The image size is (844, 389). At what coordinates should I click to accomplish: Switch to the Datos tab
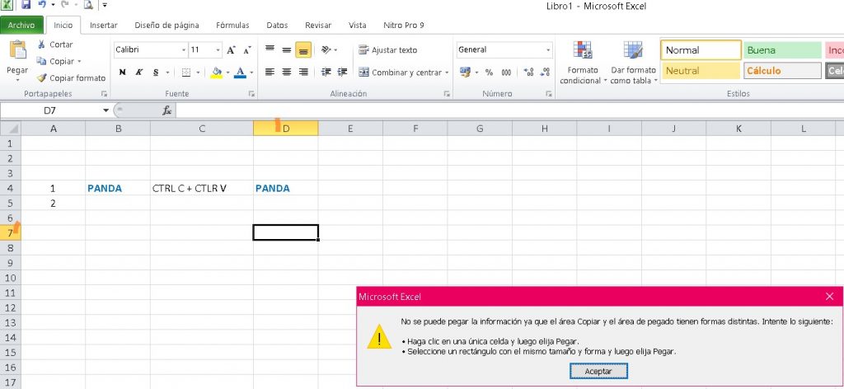[x=277, y=26]
